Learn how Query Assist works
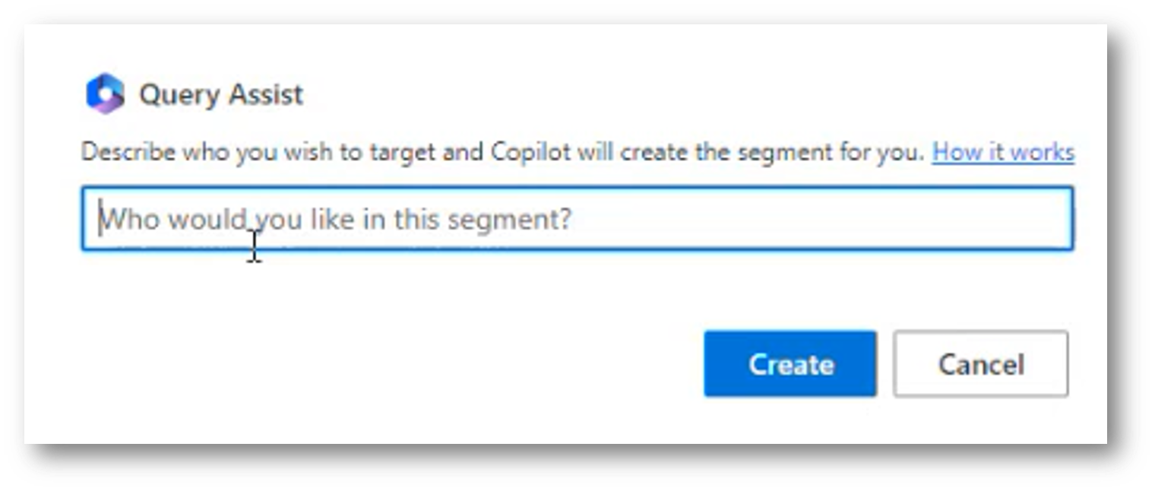Screen dimensions: 1155x491 [x=1003, y=153]
